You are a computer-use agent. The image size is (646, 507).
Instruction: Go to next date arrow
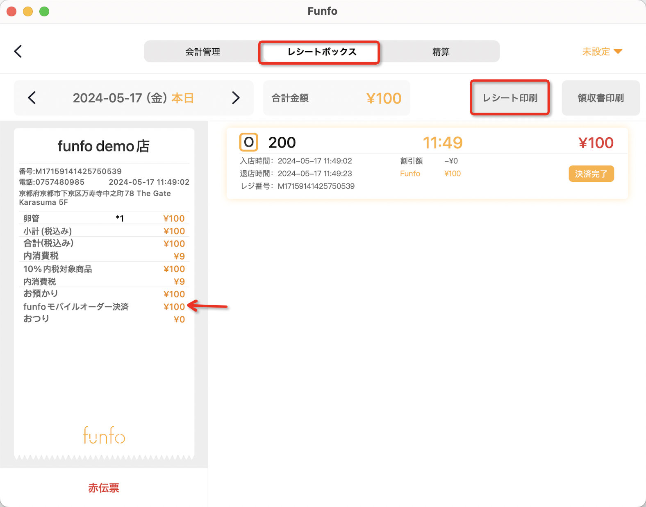tap(235, 98)
